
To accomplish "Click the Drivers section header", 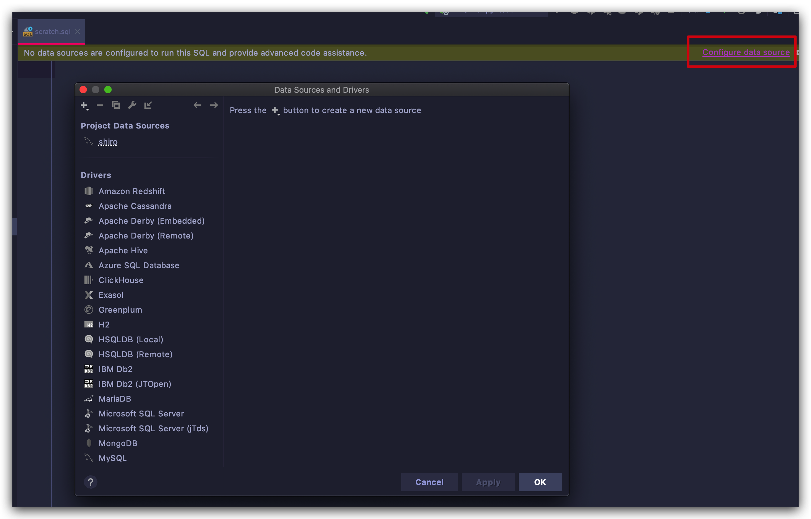I will coord(96,175).
